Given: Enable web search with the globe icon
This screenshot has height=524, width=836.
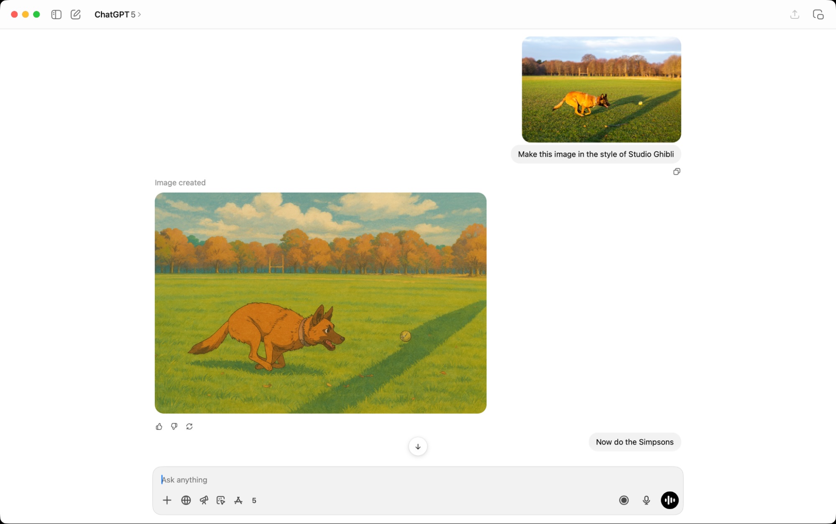Looking at the screenshot, I should point(186,500).
